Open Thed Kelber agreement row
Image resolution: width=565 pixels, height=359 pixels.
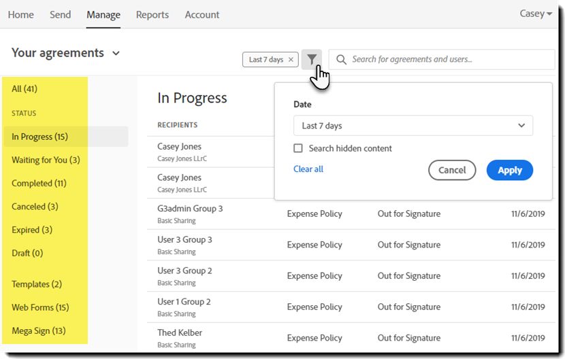(x=180, y=333)
